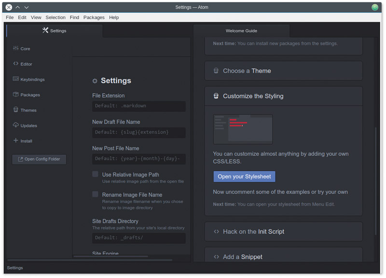Expand the Choose a Theme section

(x=283, y=71)
